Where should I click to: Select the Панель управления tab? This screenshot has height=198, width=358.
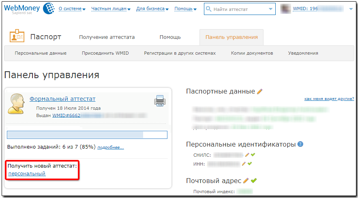click(x=232, y=37)
